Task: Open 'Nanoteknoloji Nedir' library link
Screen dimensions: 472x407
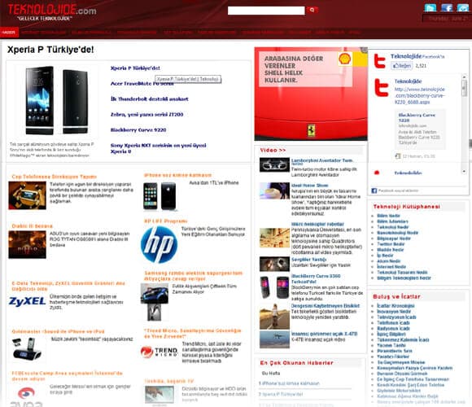Action: (397, 233)
